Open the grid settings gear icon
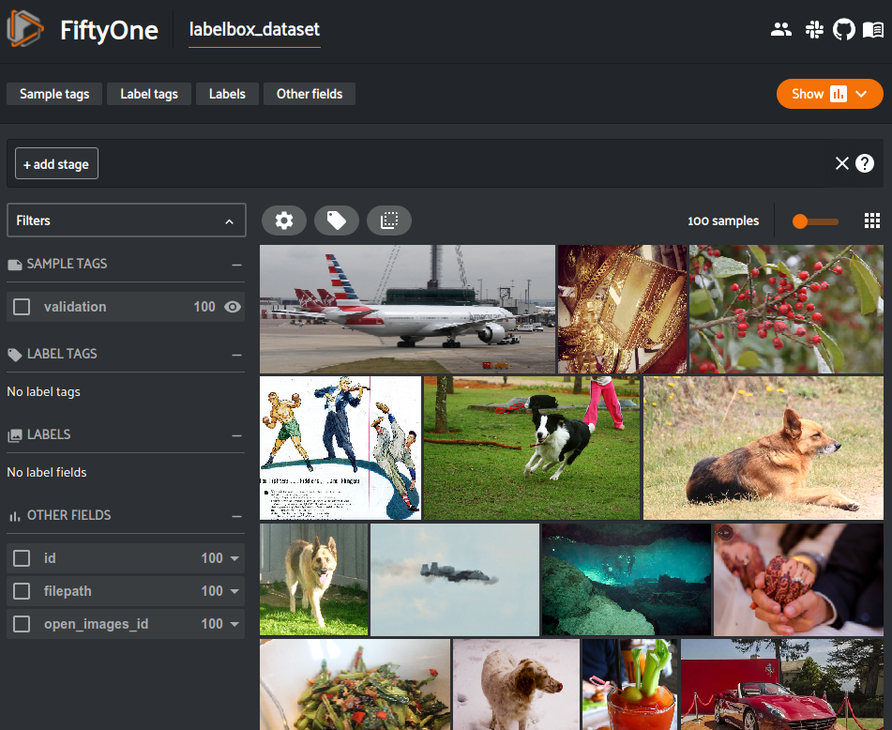The image size is (892, 730). pyautogui.click(x=284, y=221)
